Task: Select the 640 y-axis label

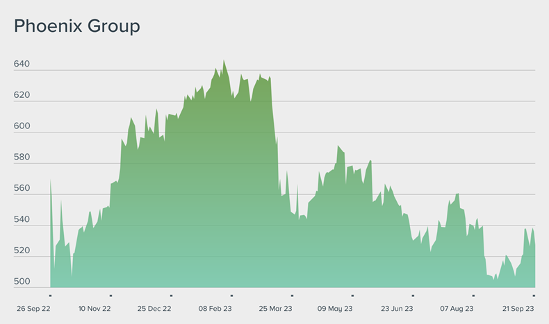Action: pyautogui.click(x=22, y=64)
